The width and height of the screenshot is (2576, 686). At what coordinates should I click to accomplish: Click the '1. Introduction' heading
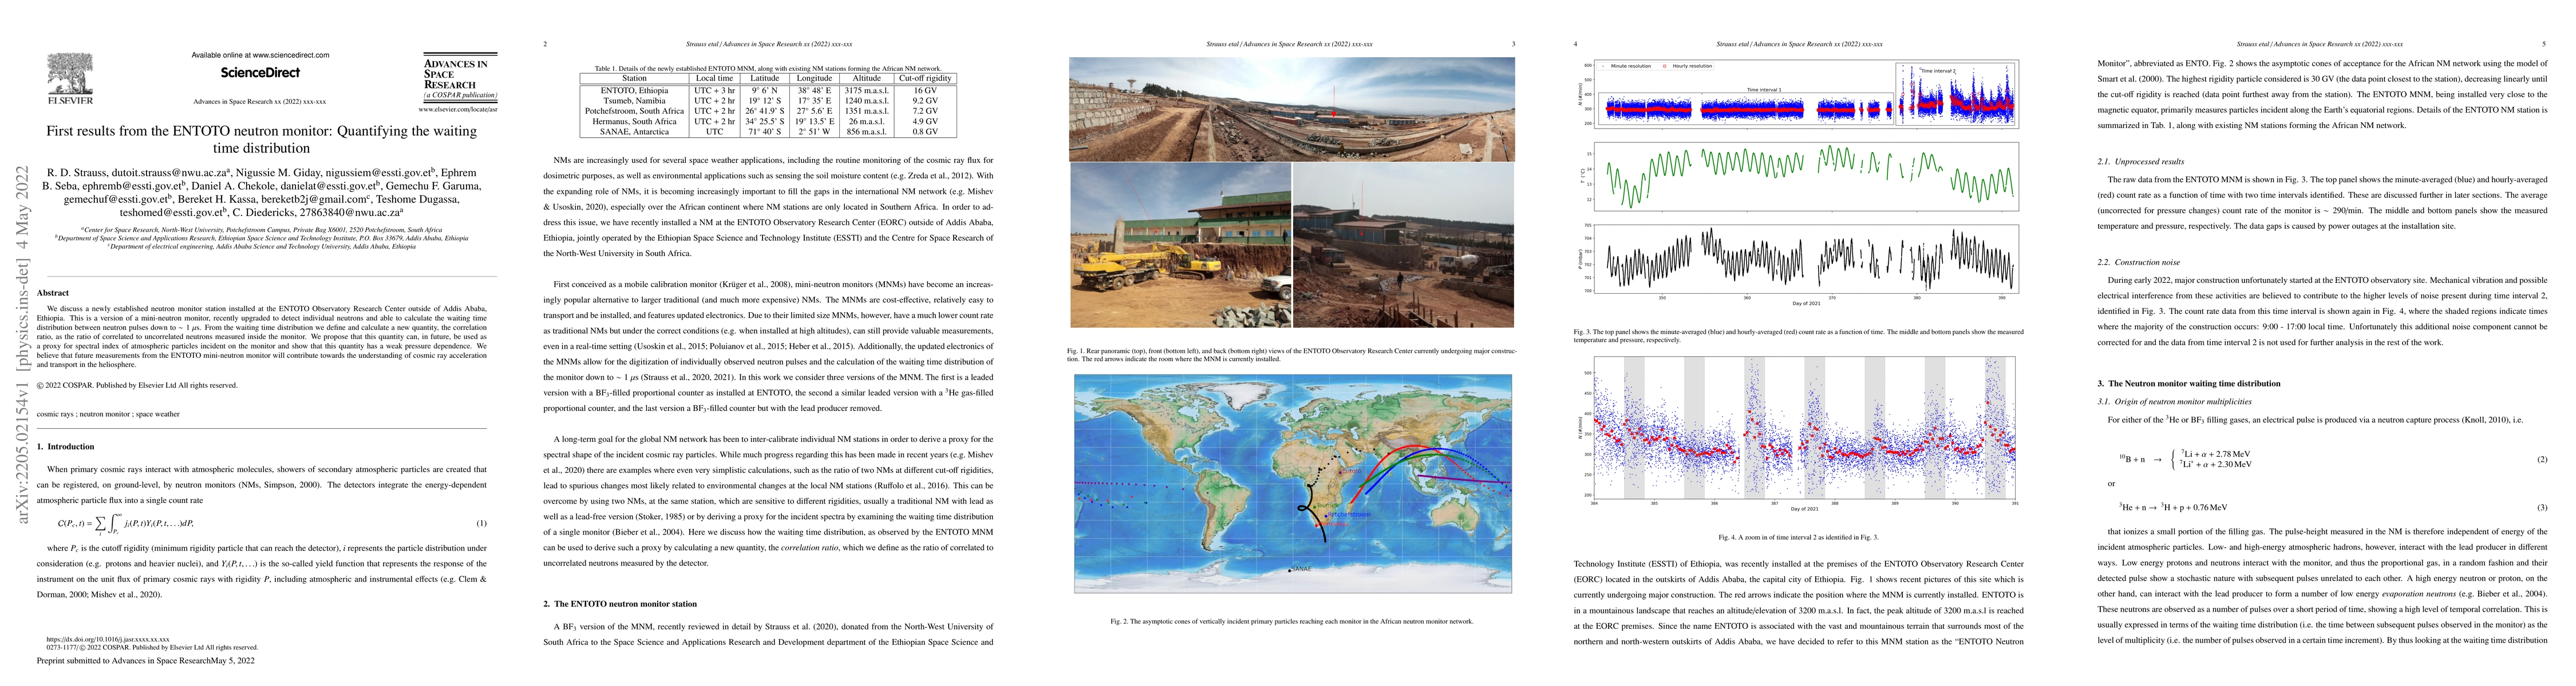point(66,446)
